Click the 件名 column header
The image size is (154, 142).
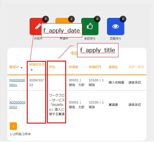click(52, 67)
